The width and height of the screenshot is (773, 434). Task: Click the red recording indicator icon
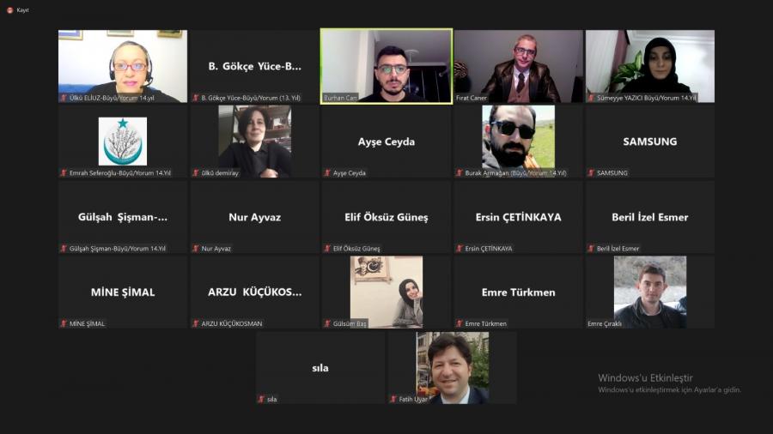[9, 9]
